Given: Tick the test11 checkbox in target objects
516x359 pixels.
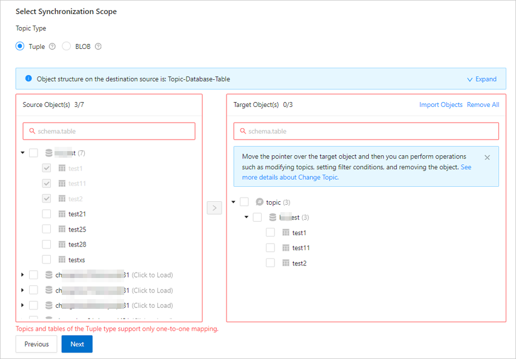Looking at the screenshot, I should [x=270, y=248].
